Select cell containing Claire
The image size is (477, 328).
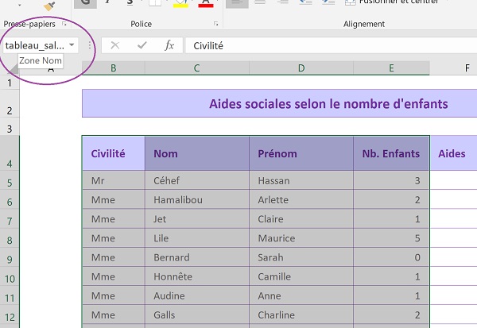coord(301,218)
